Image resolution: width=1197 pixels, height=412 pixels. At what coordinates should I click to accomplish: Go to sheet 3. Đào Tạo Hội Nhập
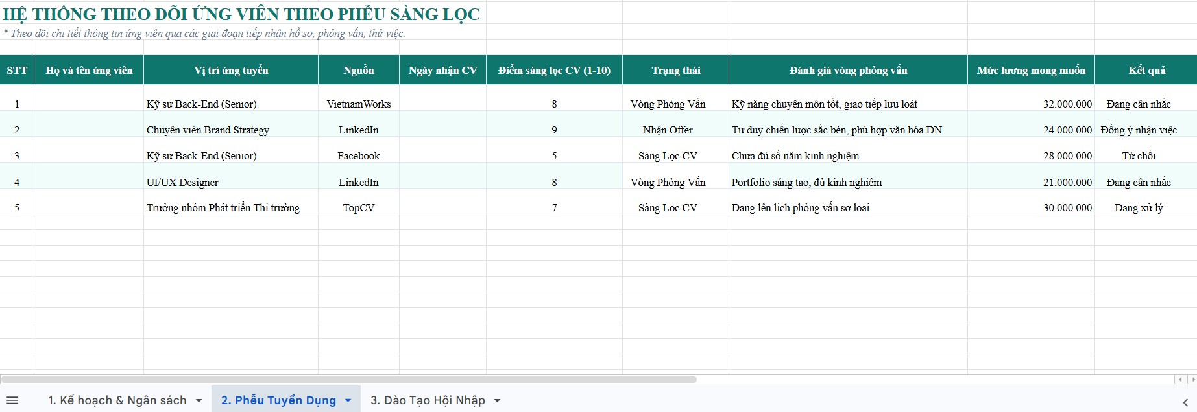[x=428, y=400]
